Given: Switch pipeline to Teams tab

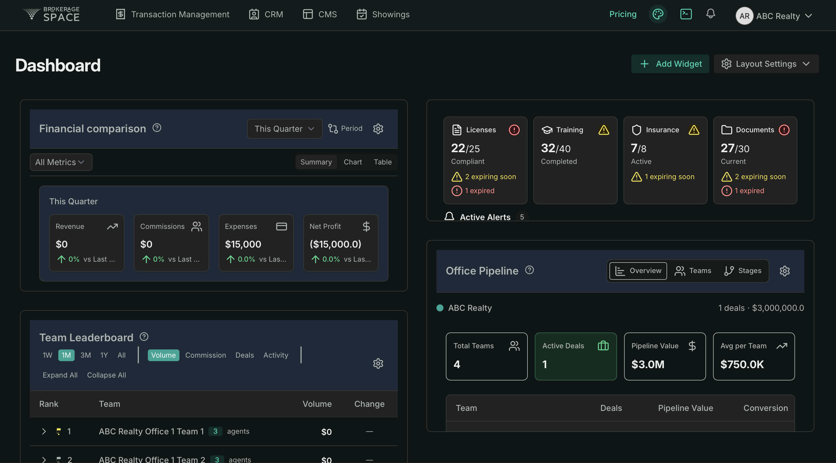Looking at the screenshot, I should [x=693, y=271].
